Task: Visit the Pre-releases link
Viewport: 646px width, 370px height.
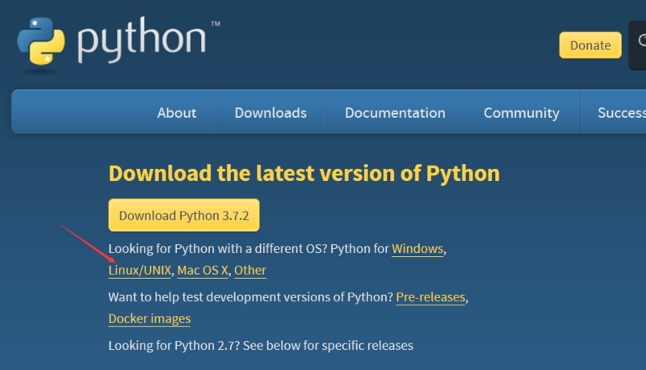Action: 430,297
